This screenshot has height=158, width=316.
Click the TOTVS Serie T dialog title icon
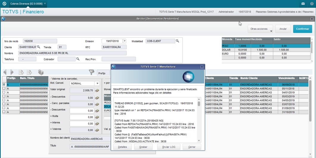tap(114, 67)
